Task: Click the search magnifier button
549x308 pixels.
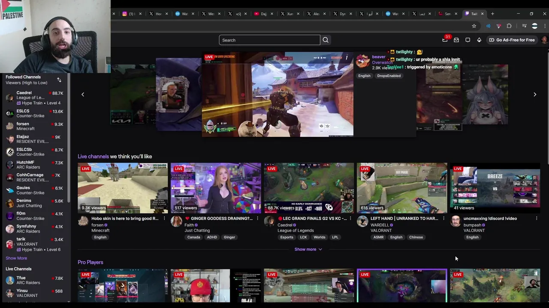Action: point(326,40)
